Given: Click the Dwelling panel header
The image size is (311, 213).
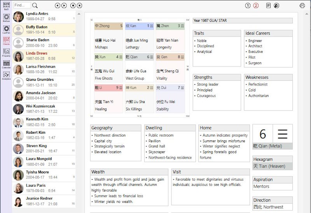Looking at the screenshot, I should pyautogui.click(x=170, y=128).
